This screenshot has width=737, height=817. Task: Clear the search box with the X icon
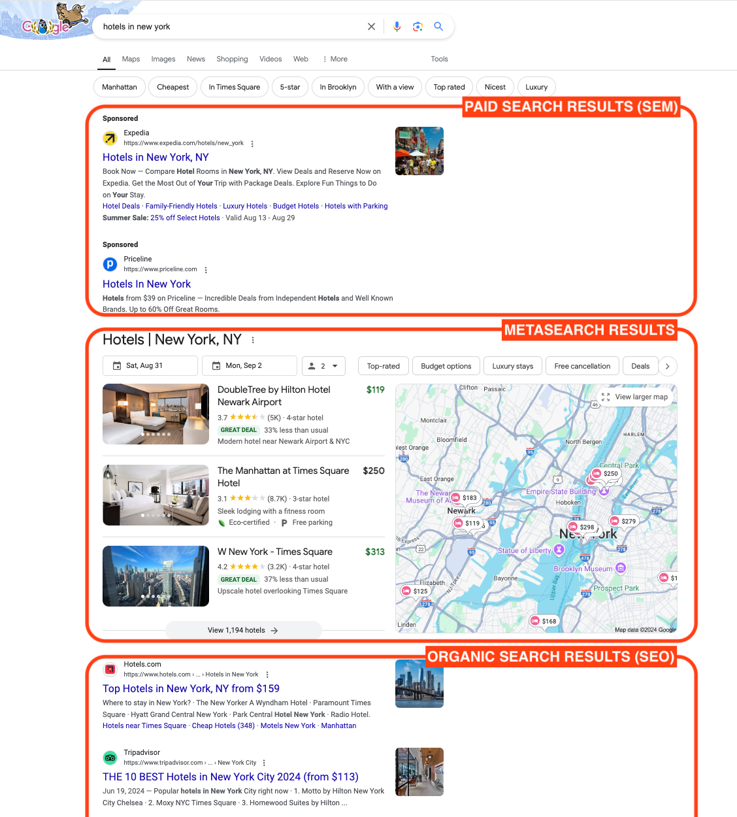(x=371, y=27)
